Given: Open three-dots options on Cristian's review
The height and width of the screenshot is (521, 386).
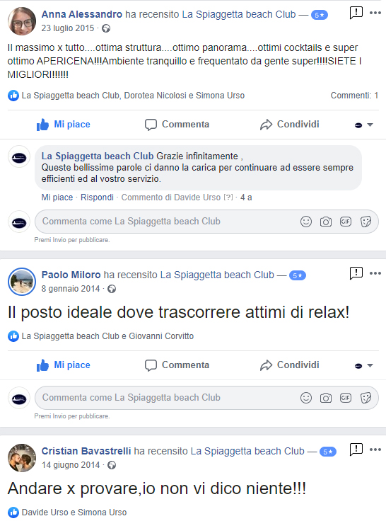Looking at the screenshot, I should click(x=375, y=450).
